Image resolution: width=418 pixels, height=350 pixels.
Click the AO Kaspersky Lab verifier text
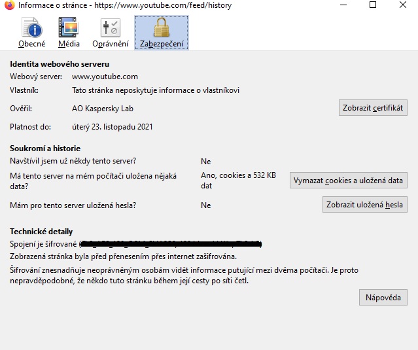(x=103, y=109)
